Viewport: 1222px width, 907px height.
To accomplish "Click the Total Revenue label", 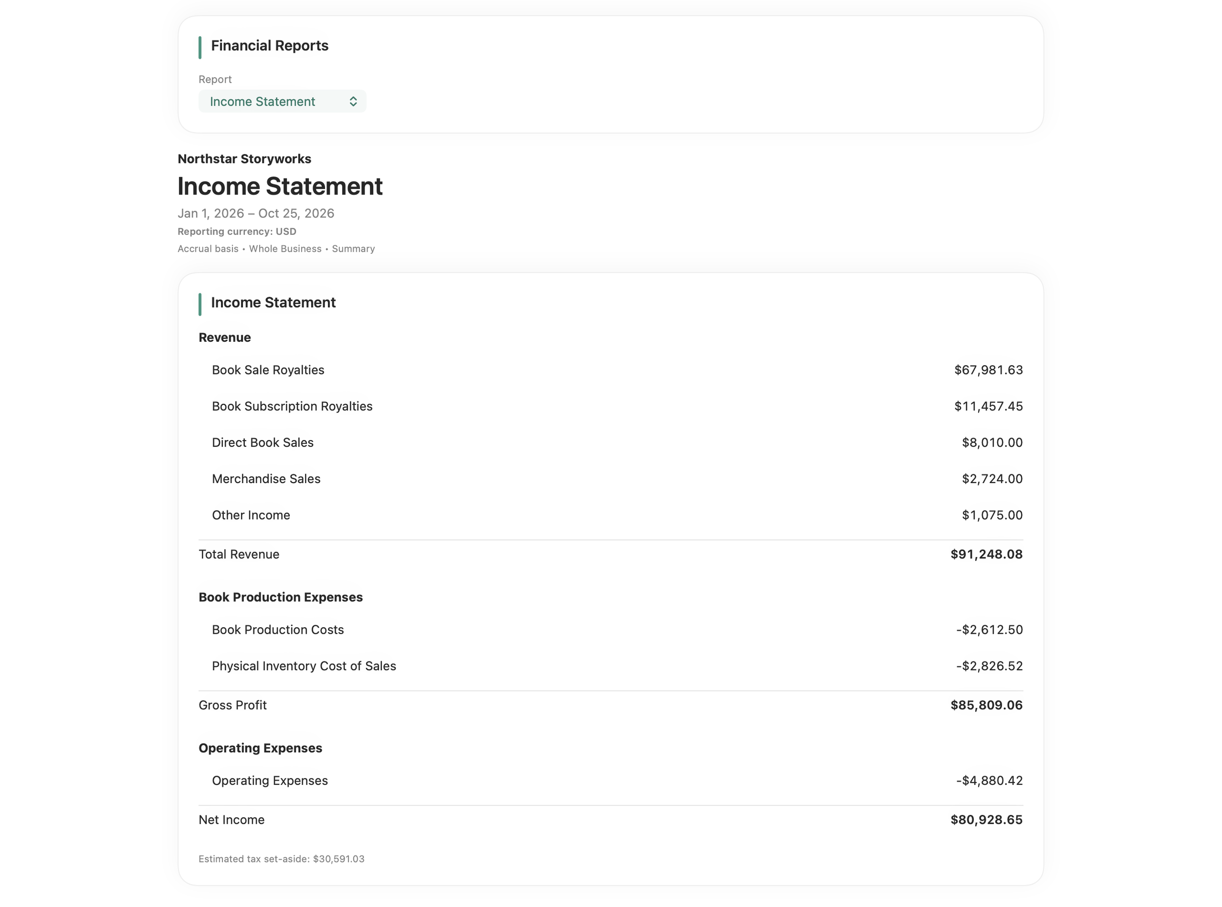I will click(239, 554).
